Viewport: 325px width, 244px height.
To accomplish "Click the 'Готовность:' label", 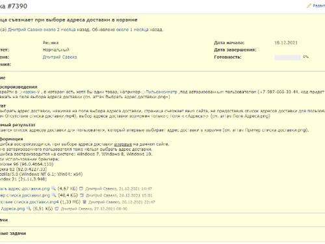I will pyautogui.click(x=227, y=57).
